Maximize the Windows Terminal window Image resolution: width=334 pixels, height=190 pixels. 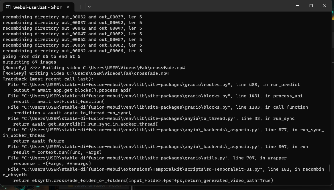tap(311, 6)
